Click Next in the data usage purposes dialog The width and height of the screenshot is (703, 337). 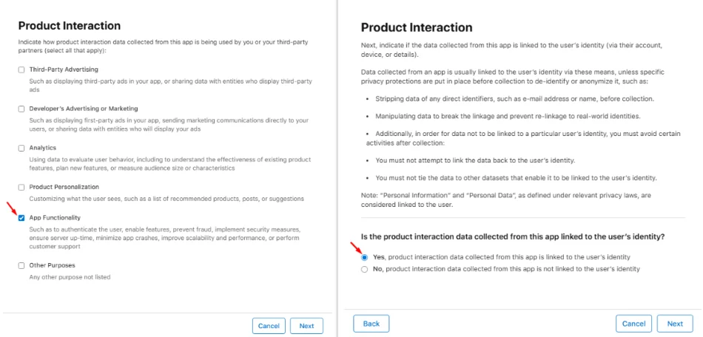(306, 326)
